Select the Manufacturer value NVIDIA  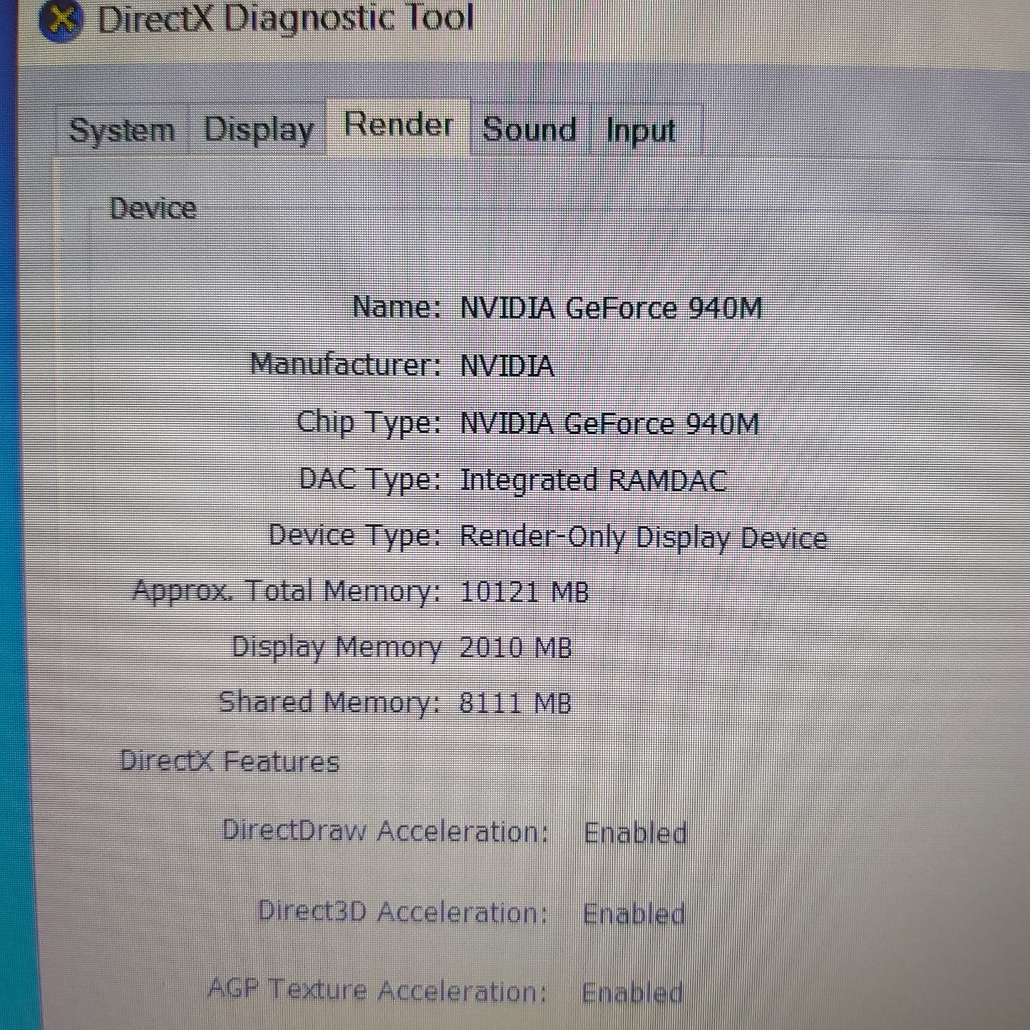(507, 366)
